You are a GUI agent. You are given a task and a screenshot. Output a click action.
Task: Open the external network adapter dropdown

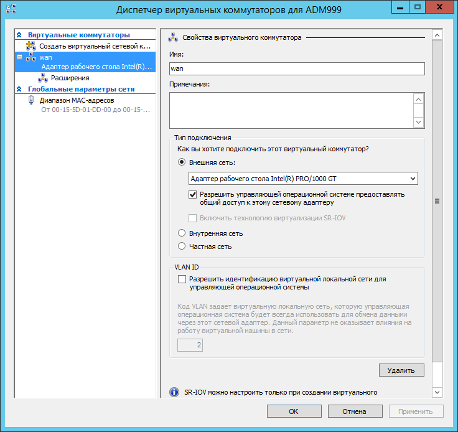413,179
